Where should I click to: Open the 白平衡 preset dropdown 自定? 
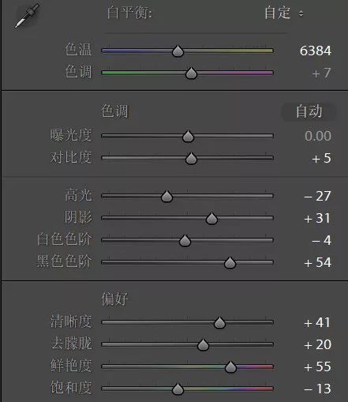[284, 13]
